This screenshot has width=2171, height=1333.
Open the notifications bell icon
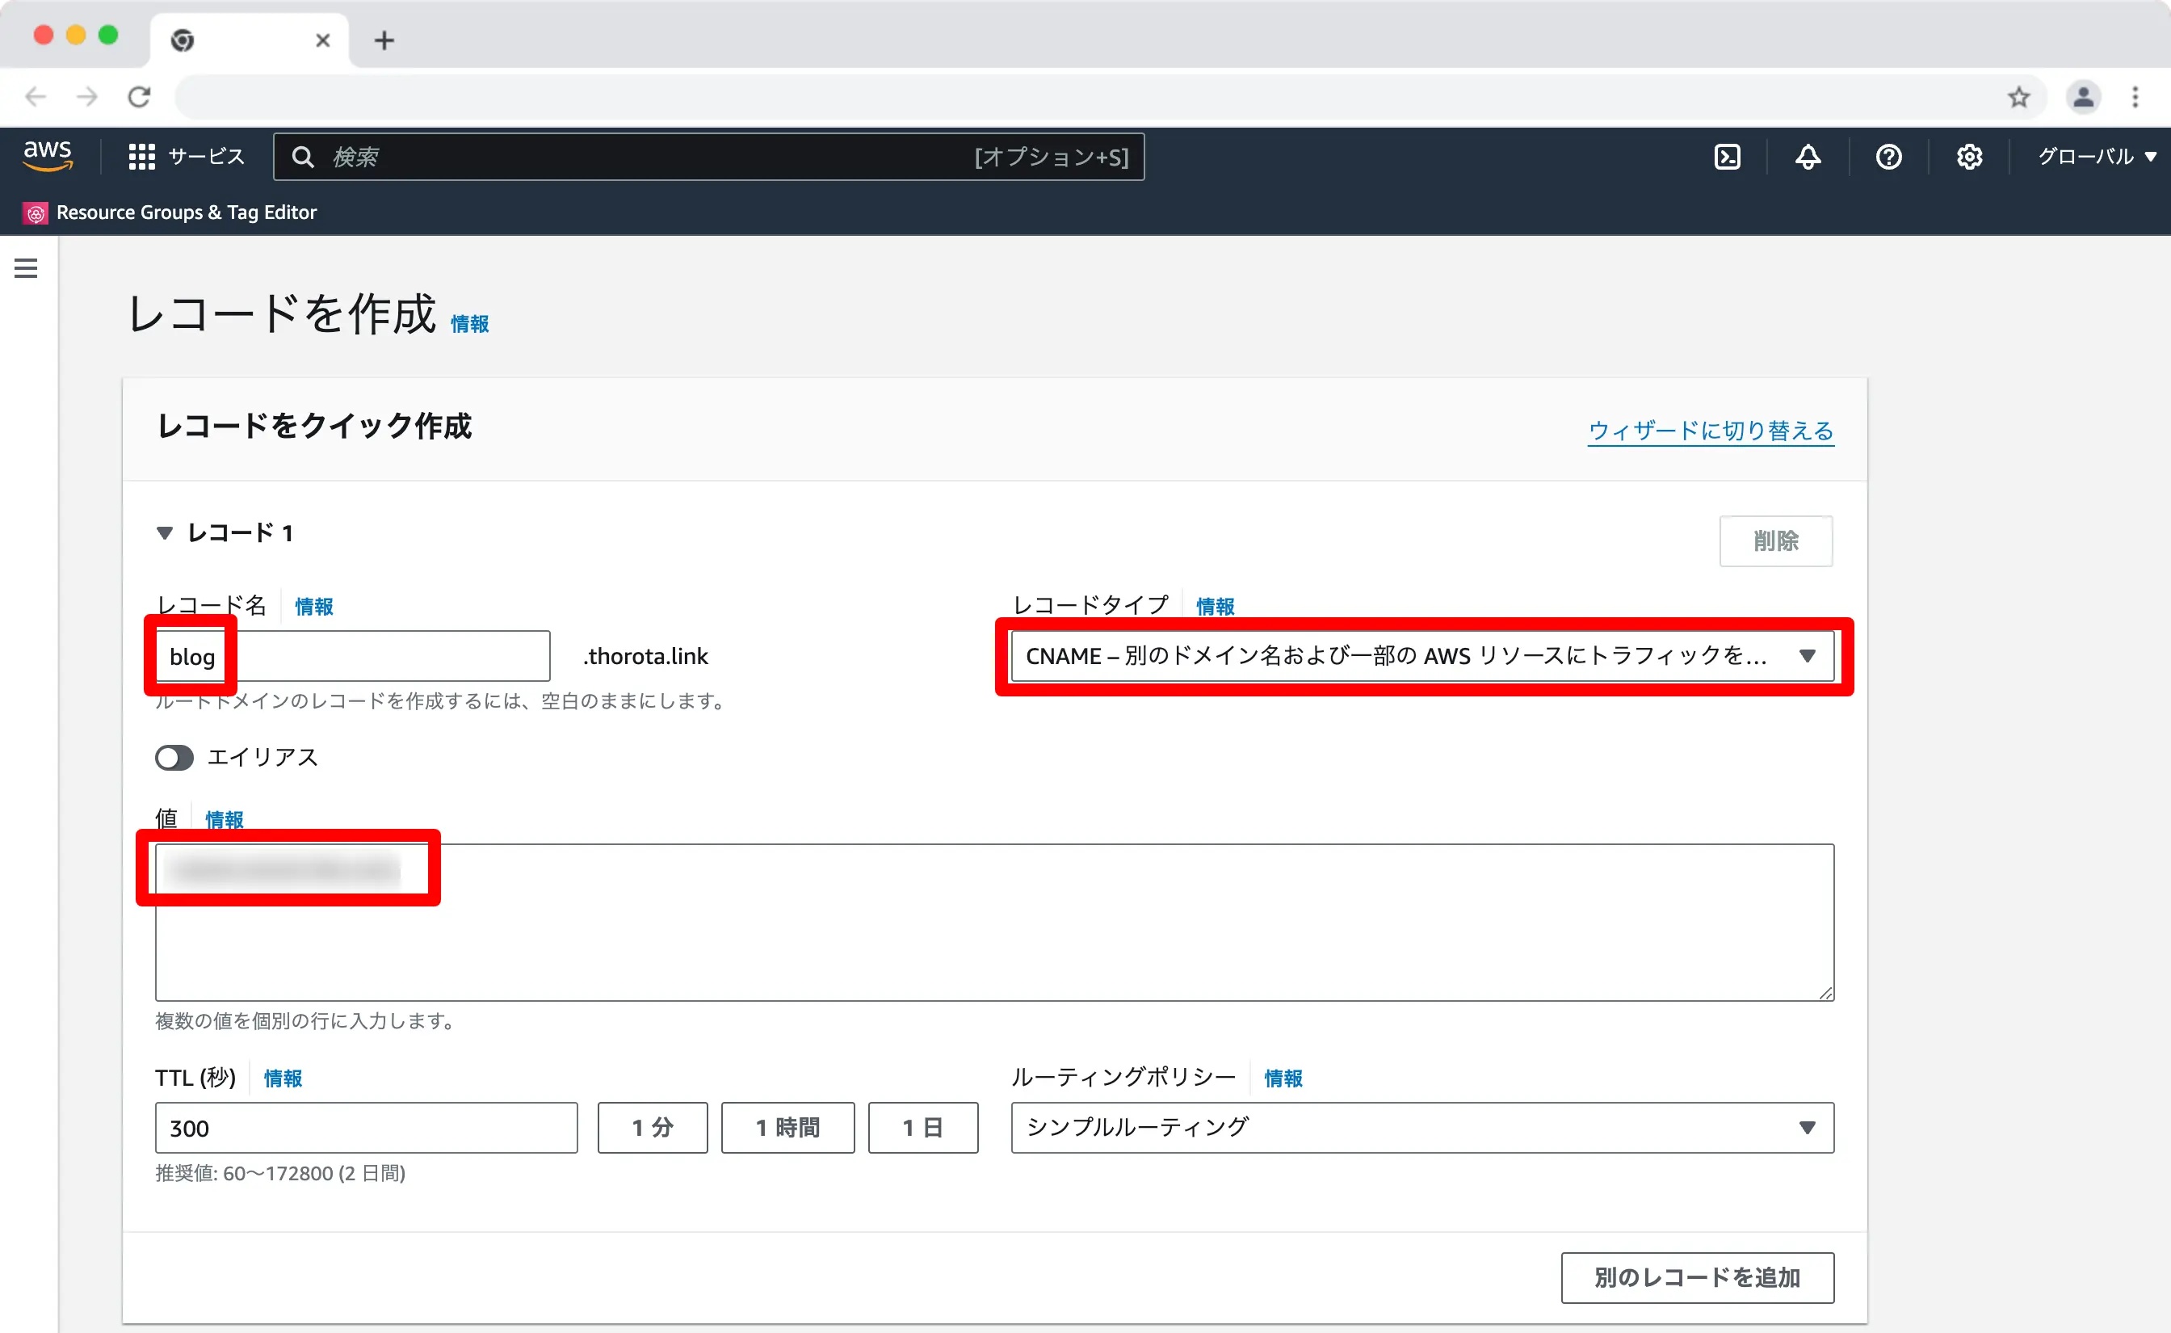pos(1808,157)
